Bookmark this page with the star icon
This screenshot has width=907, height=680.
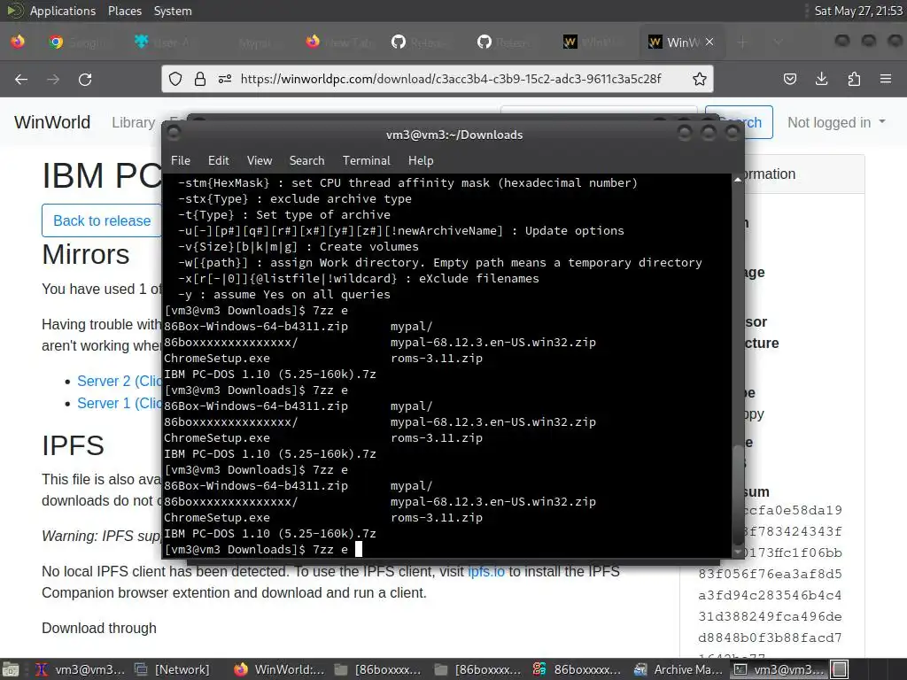[700, 79]
